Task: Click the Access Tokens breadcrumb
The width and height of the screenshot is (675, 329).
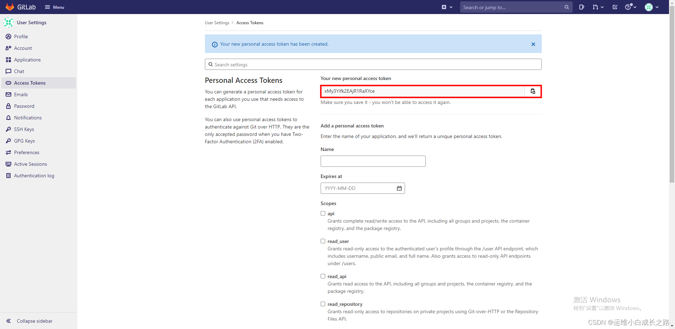Action: click(x=250, y=23)
